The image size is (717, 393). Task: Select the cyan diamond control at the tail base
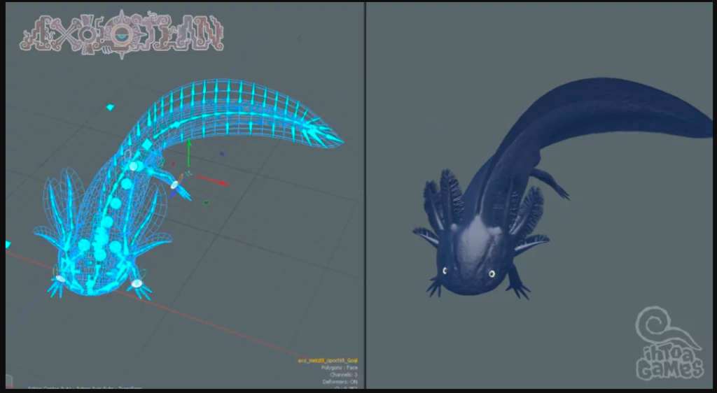(x=147, y=145)
